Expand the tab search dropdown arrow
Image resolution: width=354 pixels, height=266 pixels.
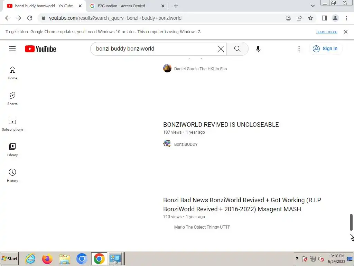313,6
